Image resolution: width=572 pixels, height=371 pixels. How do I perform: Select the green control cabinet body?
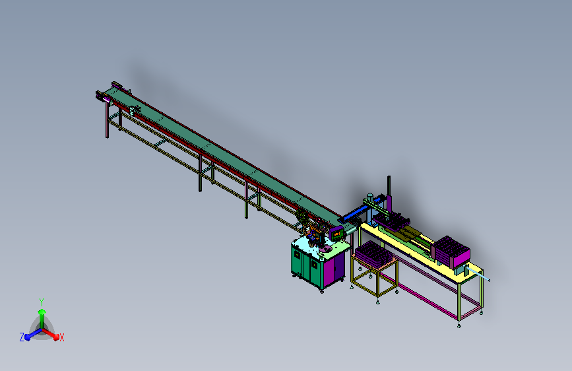[x=306, y=265]
